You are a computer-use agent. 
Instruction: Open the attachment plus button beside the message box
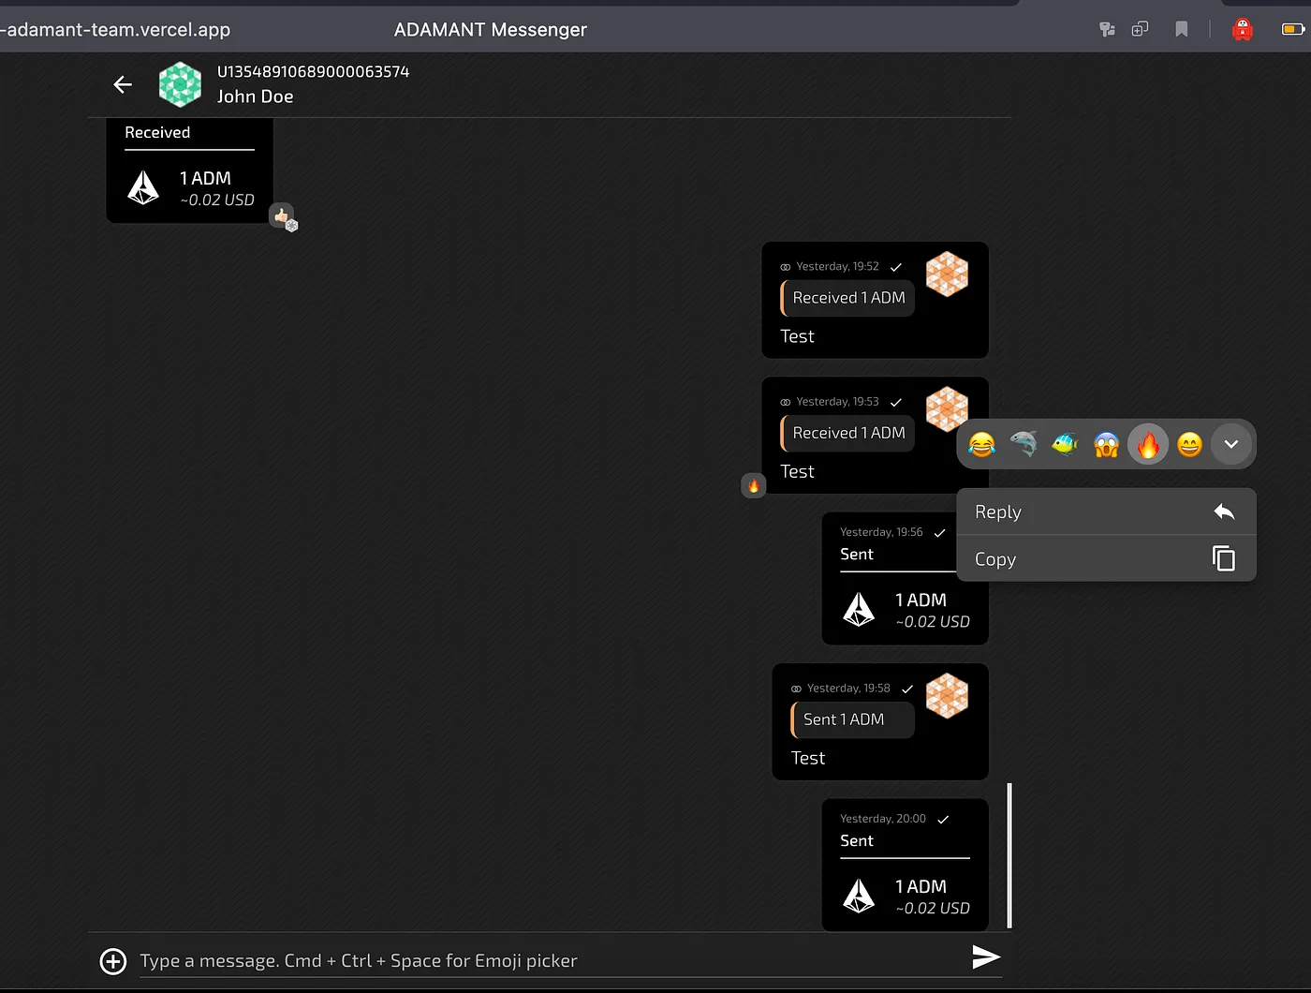click(113, 961)
